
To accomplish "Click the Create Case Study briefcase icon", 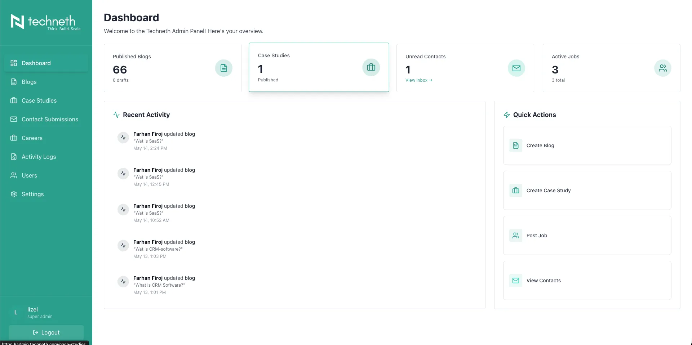I will [516, 191].
